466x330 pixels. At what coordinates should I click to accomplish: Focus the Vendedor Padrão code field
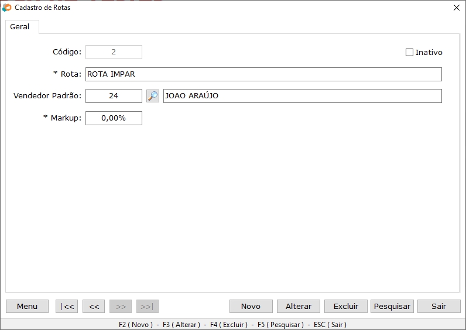pyautogui.click(x=114, y=96)
